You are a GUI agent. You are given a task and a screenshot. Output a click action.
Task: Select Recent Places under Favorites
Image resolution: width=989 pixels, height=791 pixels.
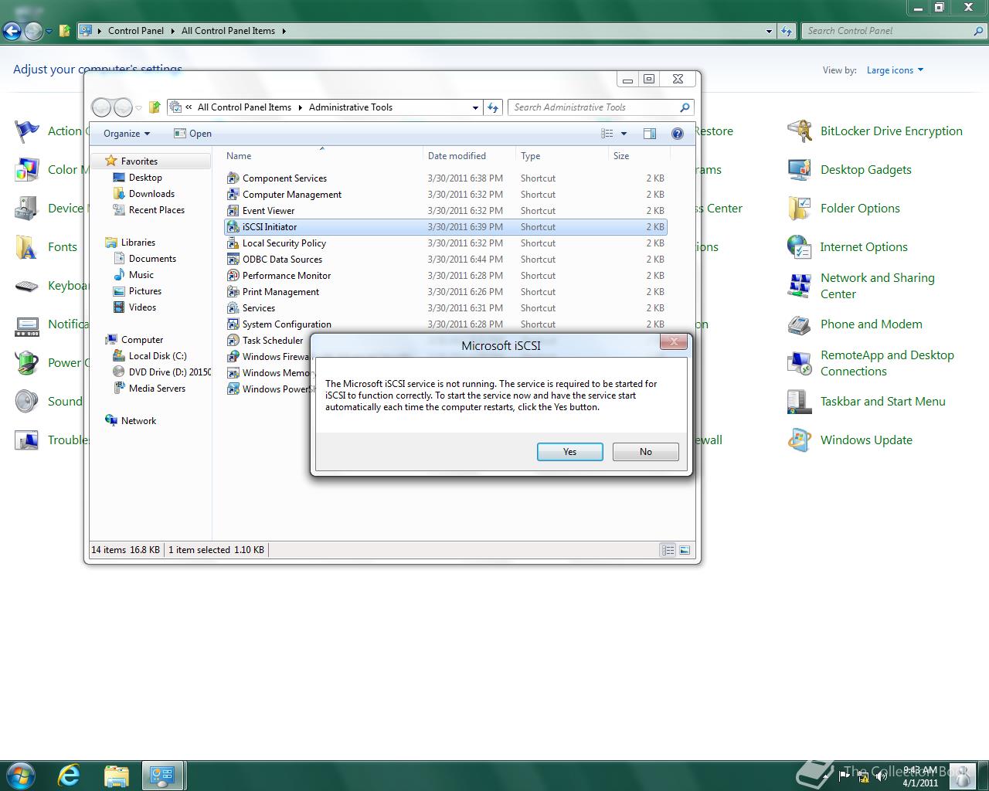coord(157,210)
